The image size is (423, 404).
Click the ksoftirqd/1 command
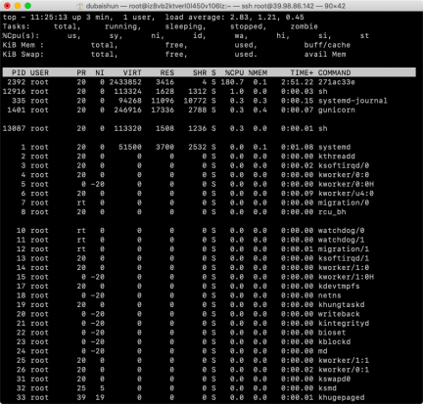tap(344, 258)
